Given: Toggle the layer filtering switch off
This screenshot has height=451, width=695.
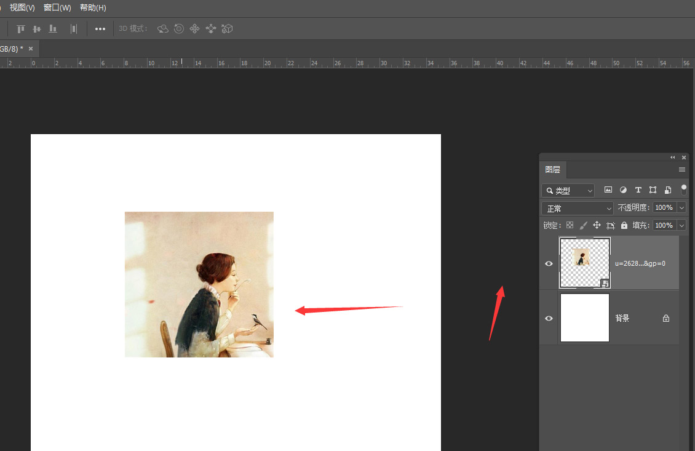Looking at the screenshot, I should tap(684, 191).
